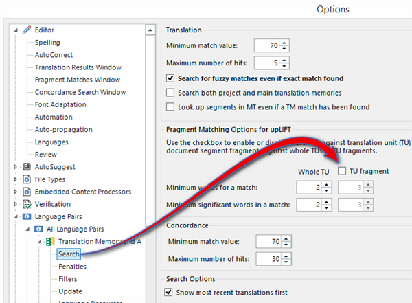Decrease Concordance maximum number of hits

tap(286, 262)
